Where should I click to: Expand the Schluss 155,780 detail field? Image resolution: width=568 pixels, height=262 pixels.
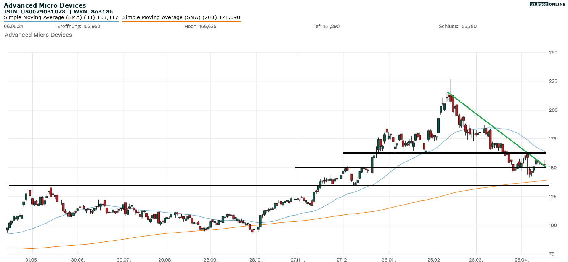click(457, 27)
